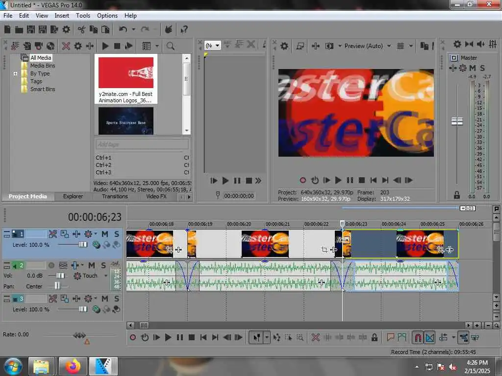Image resolution: width=502 pixels, height=376 pixels.
Task: Click the Paste icon in main toolbar
Action: (x=105, y=30)
